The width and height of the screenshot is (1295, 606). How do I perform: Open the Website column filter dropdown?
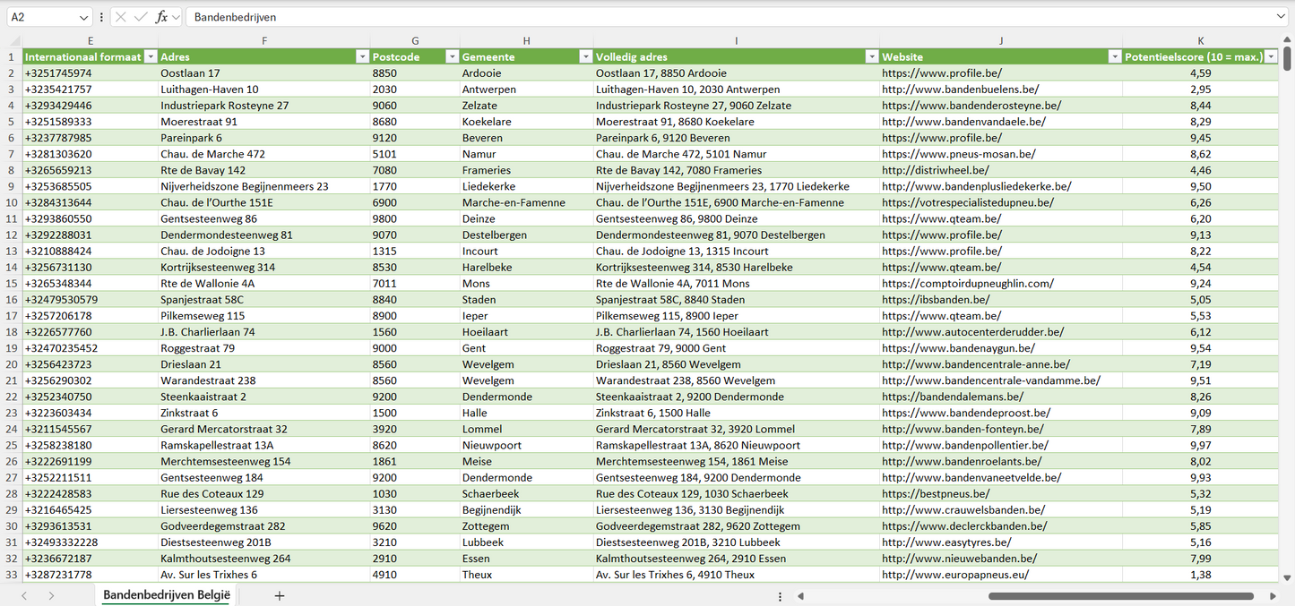point(1115,56)
